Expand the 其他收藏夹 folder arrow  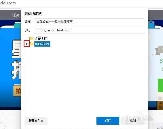click(27, 44)
